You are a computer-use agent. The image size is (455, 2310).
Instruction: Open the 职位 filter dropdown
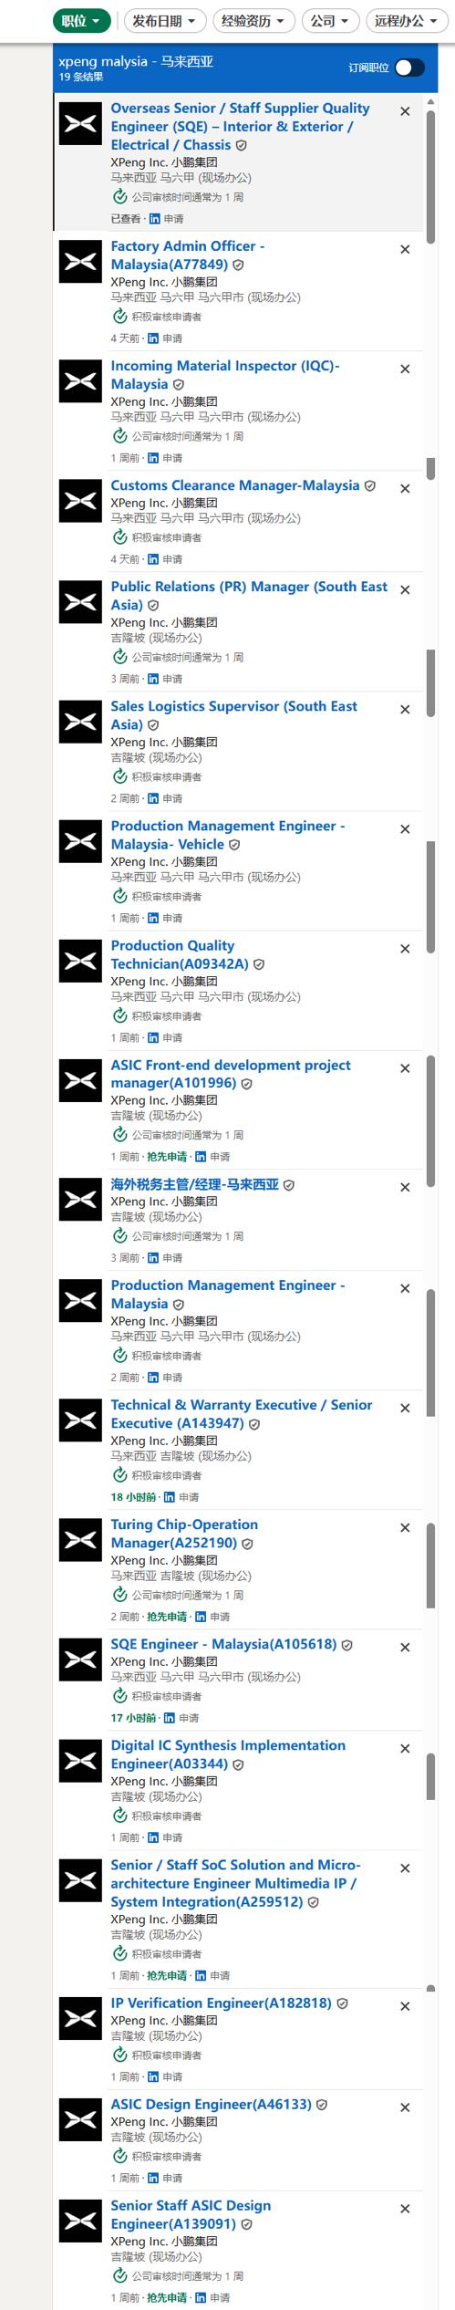point(81,20)
